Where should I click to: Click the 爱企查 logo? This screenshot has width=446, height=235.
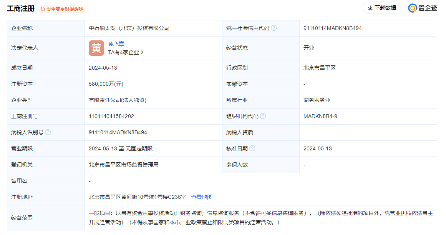pos(423,8)
